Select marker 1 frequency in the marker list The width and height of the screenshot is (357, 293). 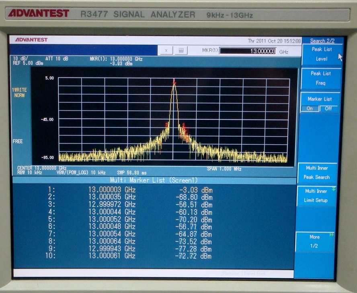(112, 190)
